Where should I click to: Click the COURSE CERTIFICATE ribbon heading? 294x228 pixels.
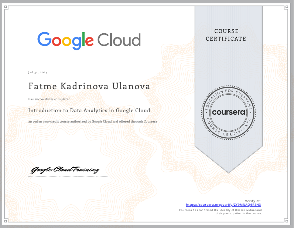click(226, 35)
